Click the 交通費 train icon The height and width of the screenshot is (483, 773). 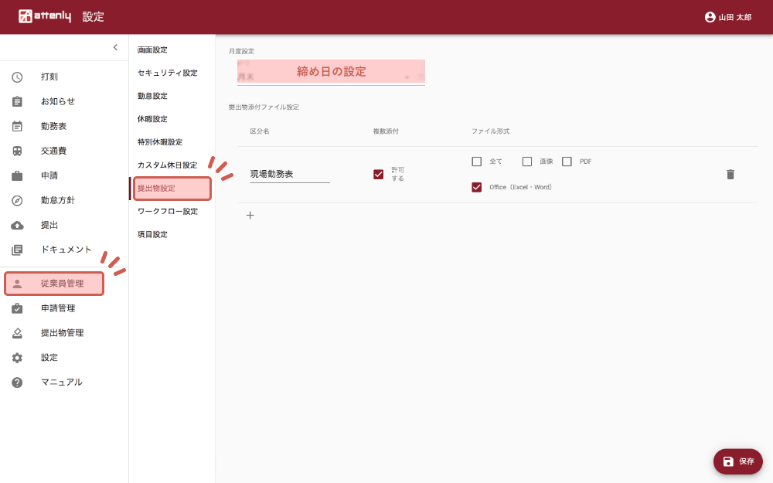tap(17, 151)
